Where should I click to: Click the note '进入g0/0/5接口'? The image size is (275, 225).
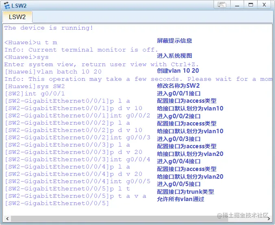pyautogui.click(x=179, y=184)
